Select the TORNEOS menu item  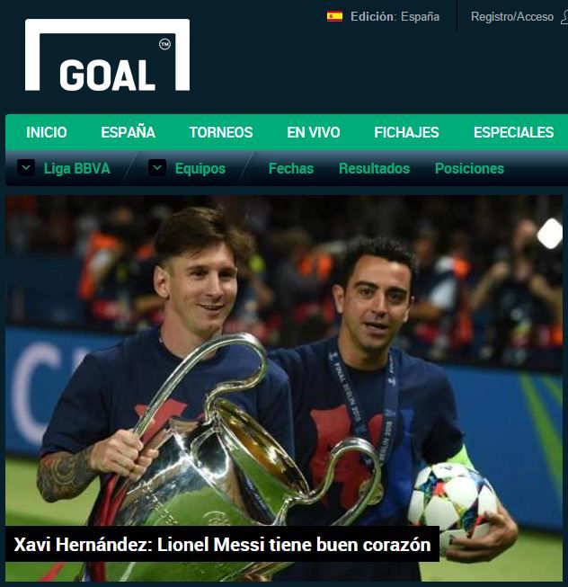point(221,132)
